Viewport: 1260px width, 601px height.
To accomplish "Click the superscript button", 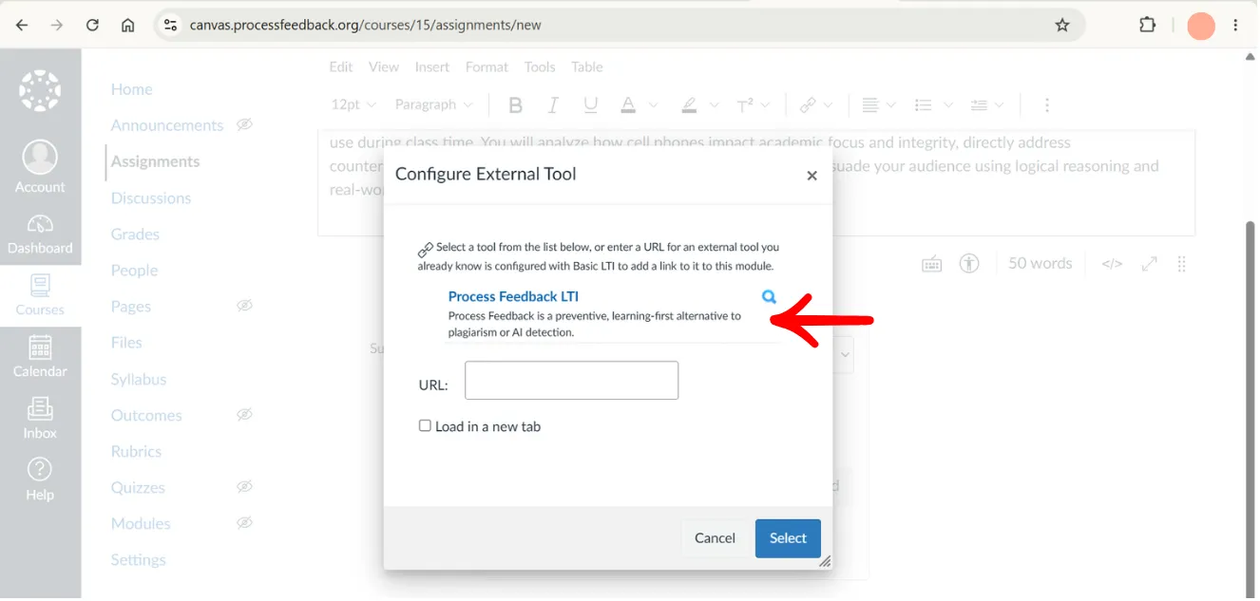I will coord(746,105).
